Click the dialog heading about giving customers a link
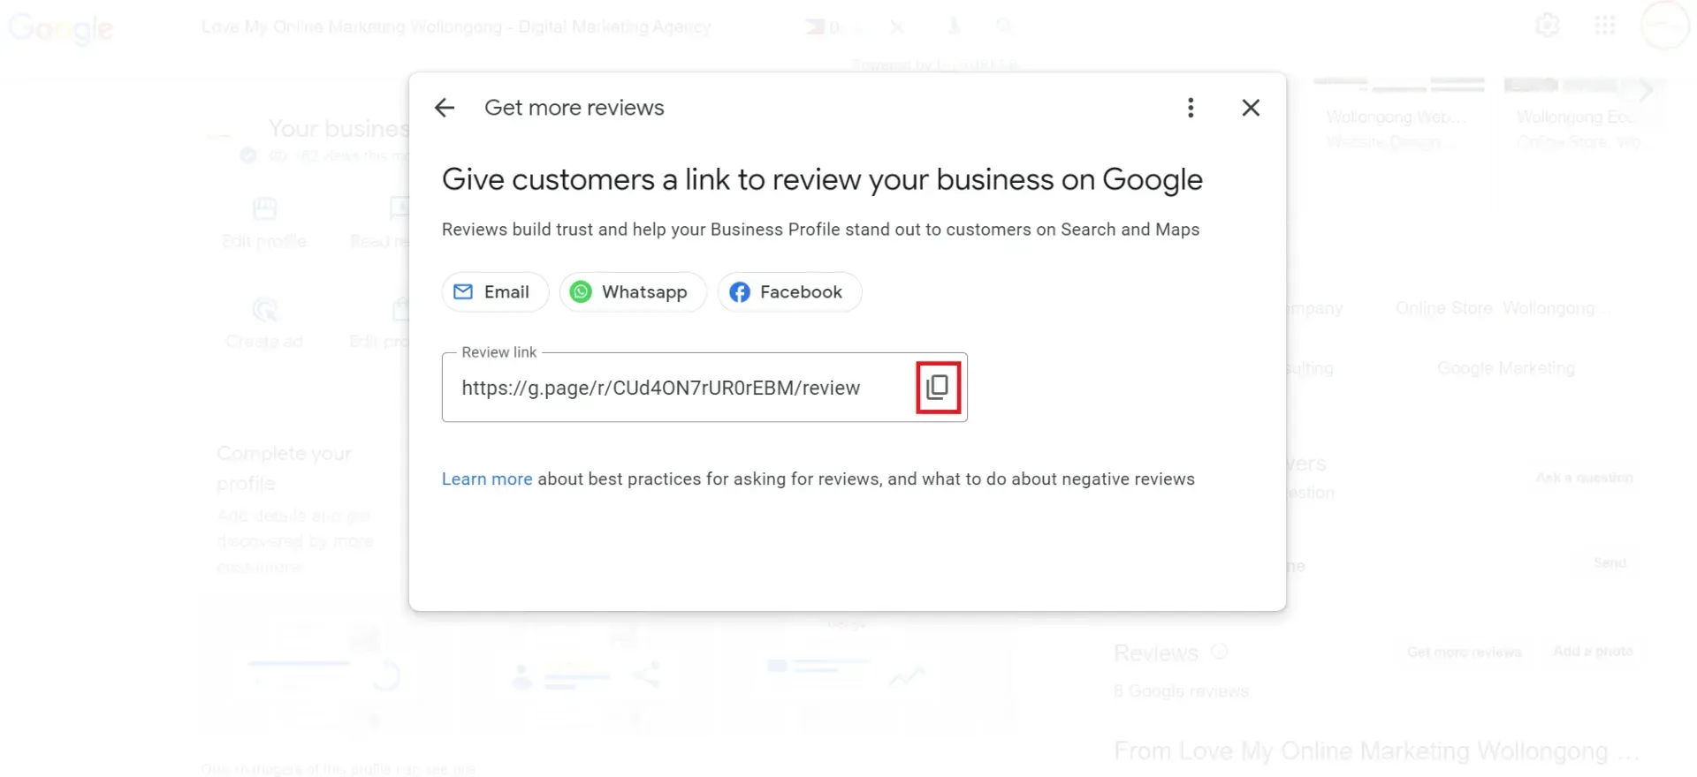This screenshot has width=1697, height=777. 822,180
